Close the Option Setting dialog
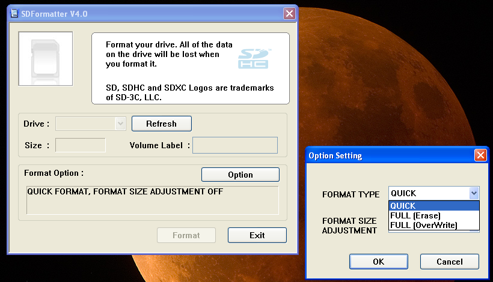The width and height of the screenshot is (493, 282). (480, 155)
